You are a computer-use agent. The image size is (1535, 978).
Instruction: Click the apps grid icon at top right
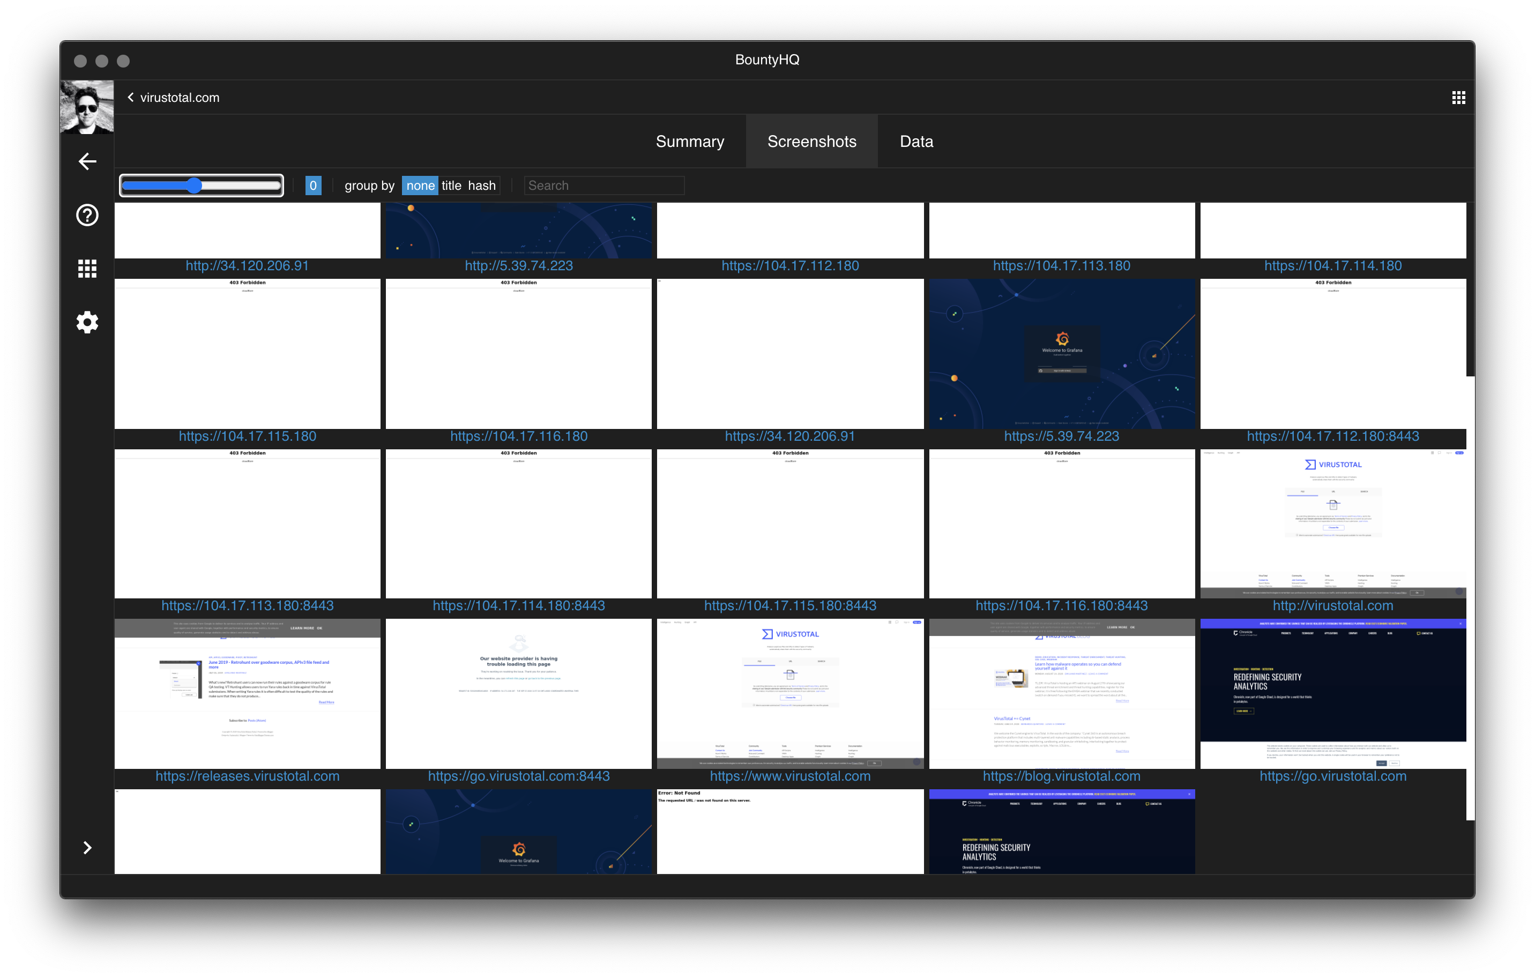(1458, 97)
